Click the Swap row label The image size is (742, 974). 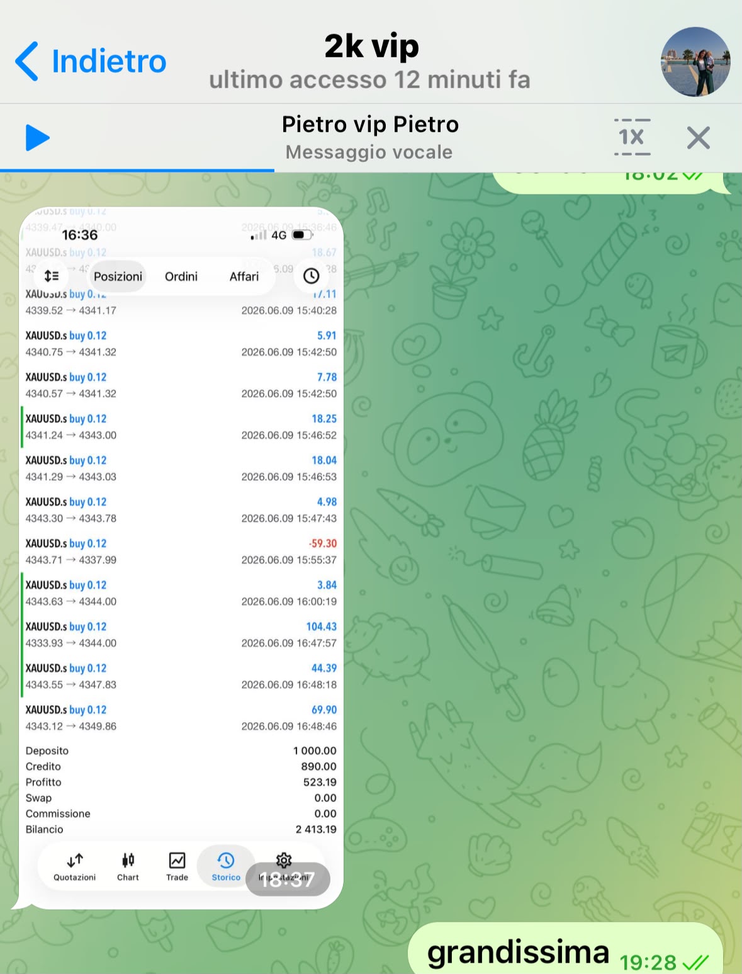(x=38, y=798)
